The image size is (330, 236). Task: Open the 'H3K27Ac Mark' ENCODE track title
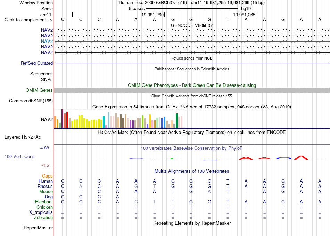[x=192, y=133]
